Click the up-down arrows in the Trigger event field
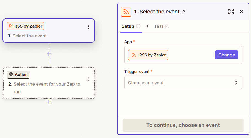The width and height of the screenshot is (251, 138). (236, 83)
